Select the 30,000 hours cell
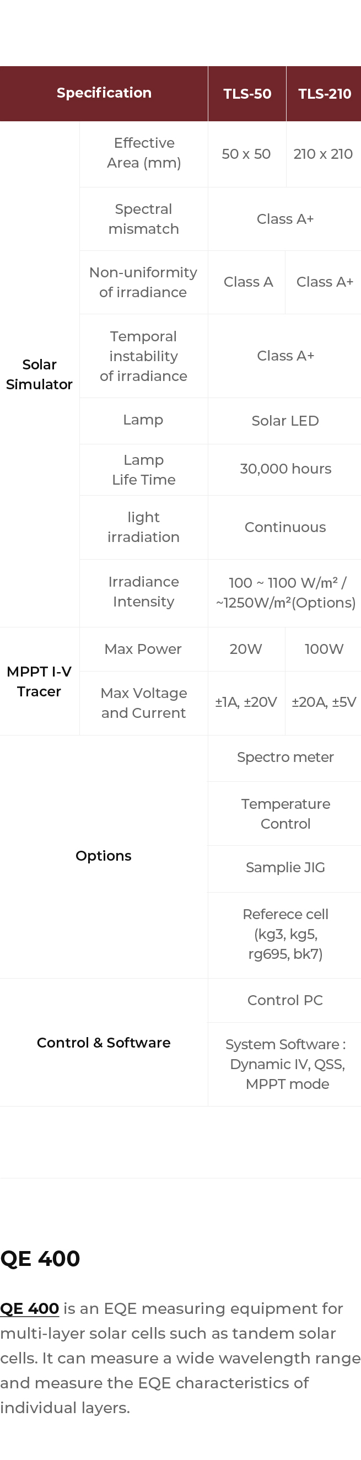 [285, 469]
